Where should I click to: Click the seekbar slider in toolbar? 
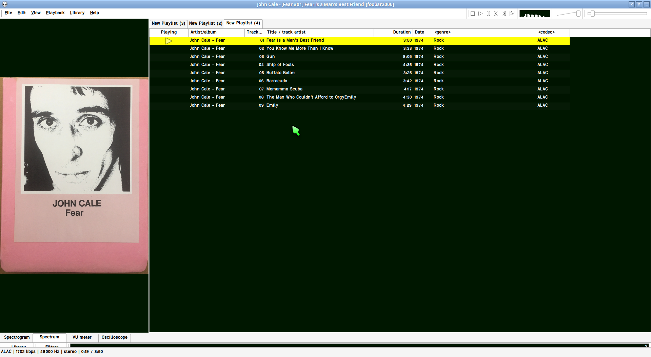617,14
